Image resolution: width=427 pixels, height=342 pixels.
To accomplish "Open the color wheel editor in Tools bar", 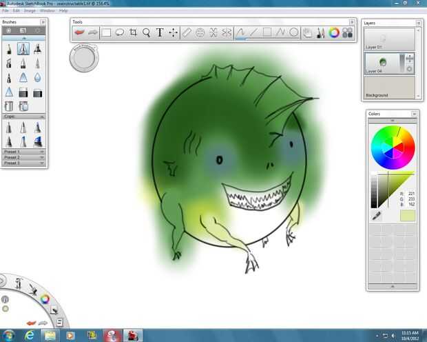I will (334, 32).
